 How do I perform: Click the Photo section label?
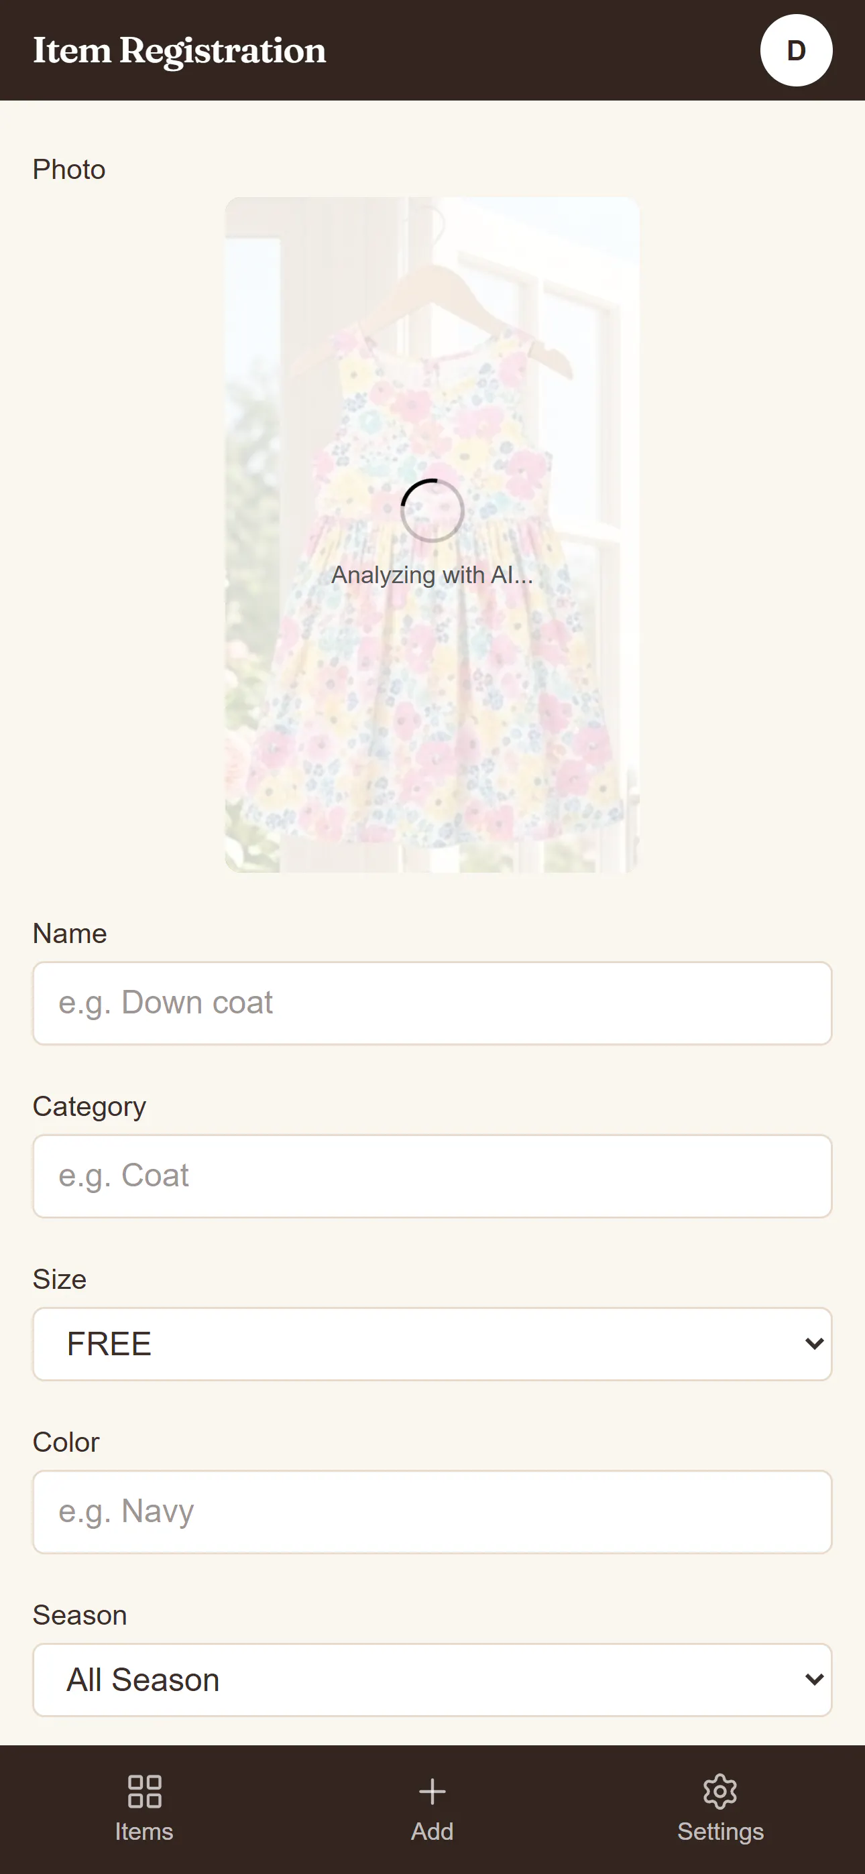(69, 170)
